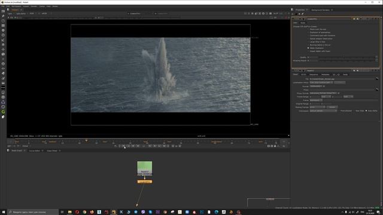Open the Metadata tab in Read panel
Image resolution: width=383 pixels, height=215 pixels.
(x=326, y=74)
